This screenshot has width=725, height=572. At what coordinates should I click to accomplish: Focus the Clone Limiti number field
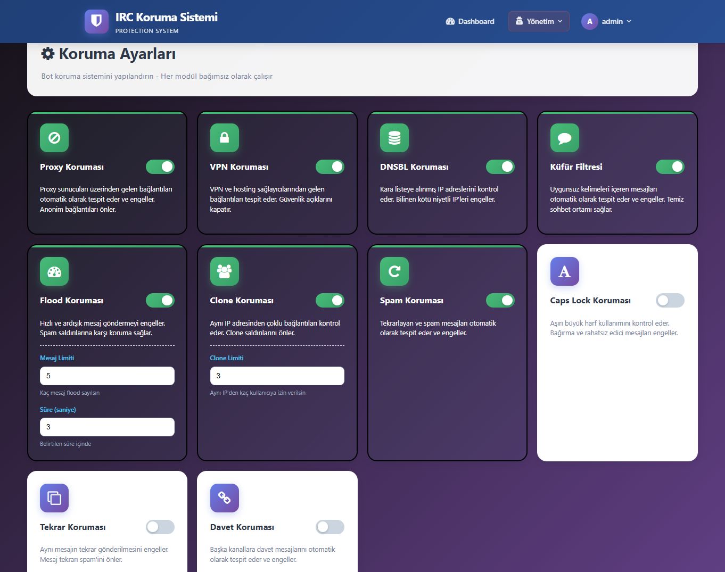277,376
